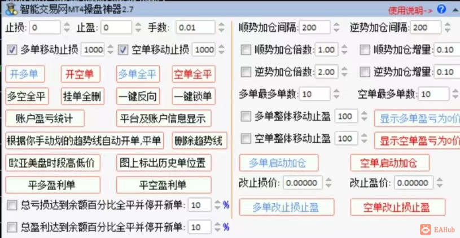
Task: Click the 一键反向 button
Action: click(138, 96)
